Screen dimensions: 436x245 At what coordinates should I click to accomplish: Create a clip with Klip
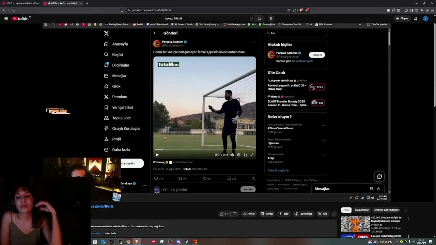coord(323,214)
